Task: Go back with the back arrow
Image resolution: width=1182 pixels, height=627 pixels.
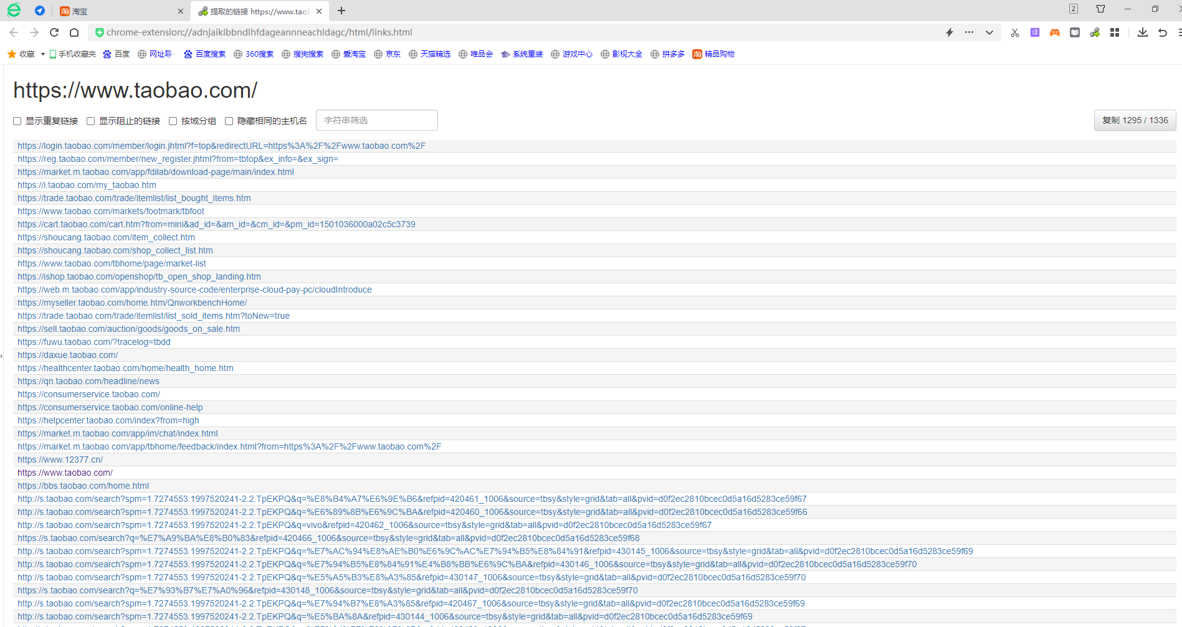Action: point(14,32)
